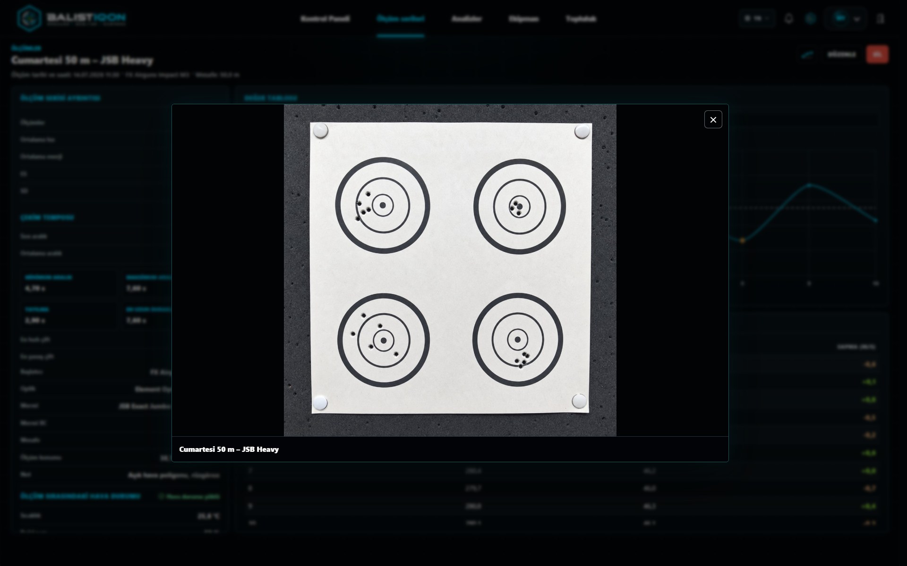Image resolution: width=907 pixels, height=566 pixels.
Task: Click the caption Cumartesi 50 m – JSB Heavy
Action: pyautogui.click(x=229, y=449)
